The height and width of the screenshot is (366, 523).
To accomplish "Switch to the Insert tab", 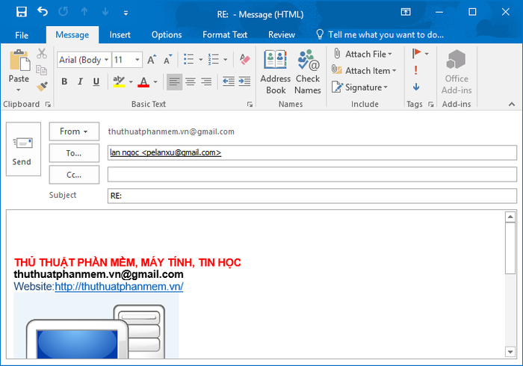I will [x=120, y=35].
